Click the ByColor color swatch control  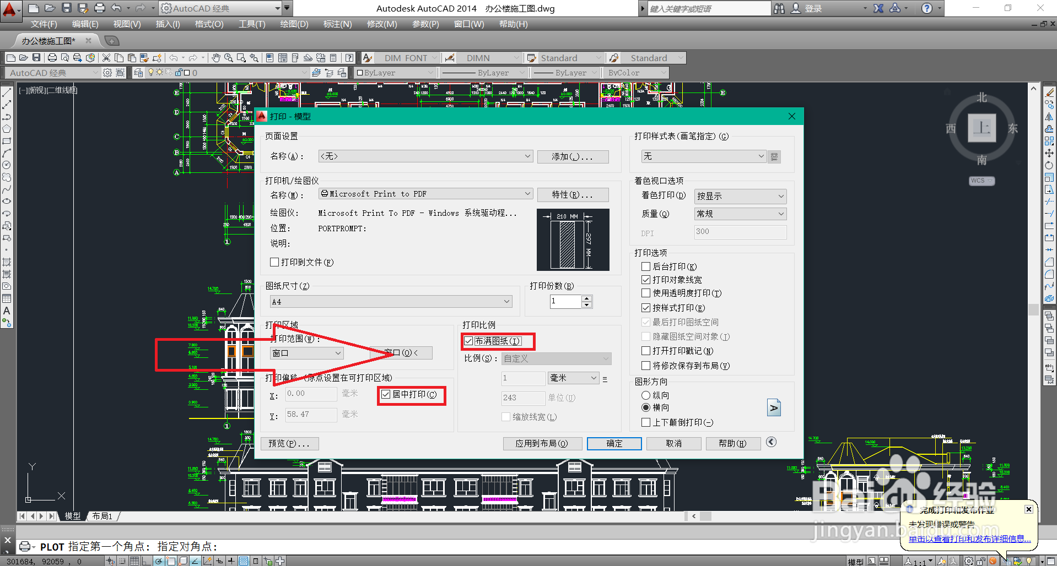pyautogui.click(x=634, y=72)
